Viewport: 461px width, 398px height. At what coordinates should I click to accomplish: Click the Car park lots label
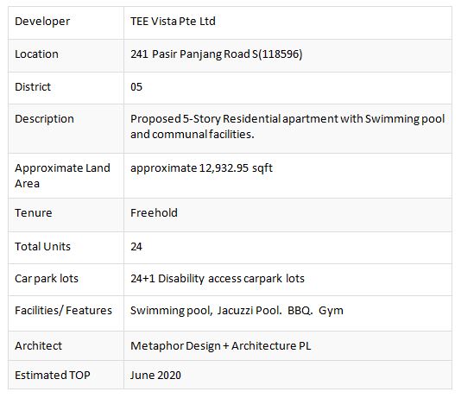pos(47,279)
